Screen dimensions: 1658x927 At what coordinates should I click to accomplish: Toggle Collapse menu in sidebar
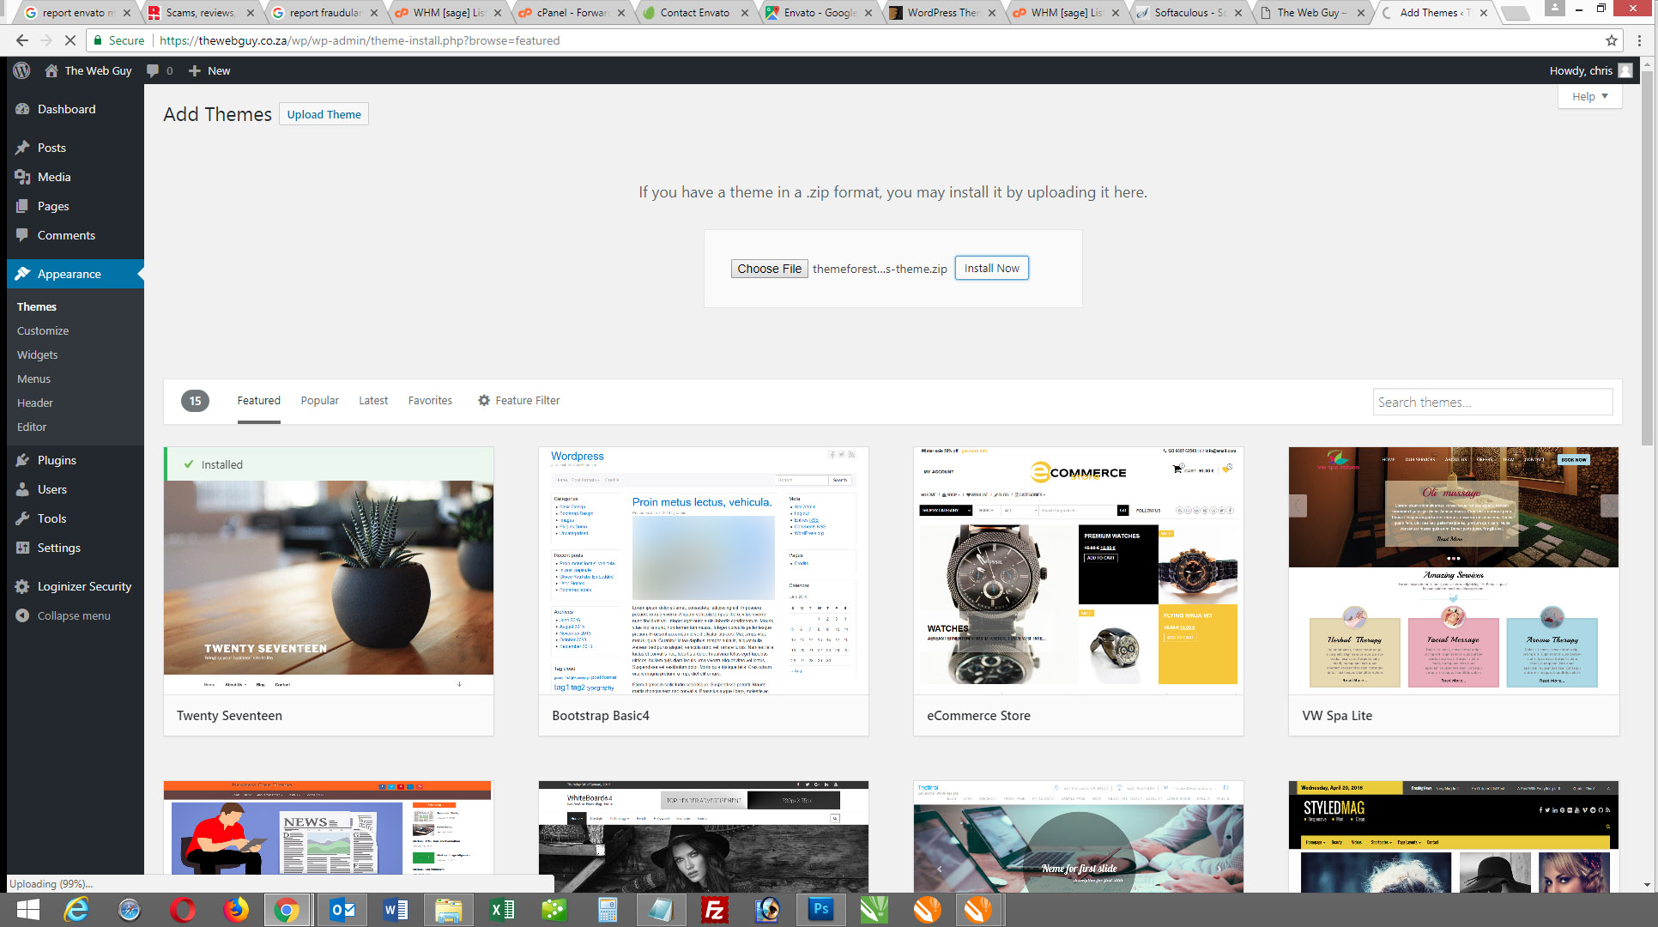74,616
